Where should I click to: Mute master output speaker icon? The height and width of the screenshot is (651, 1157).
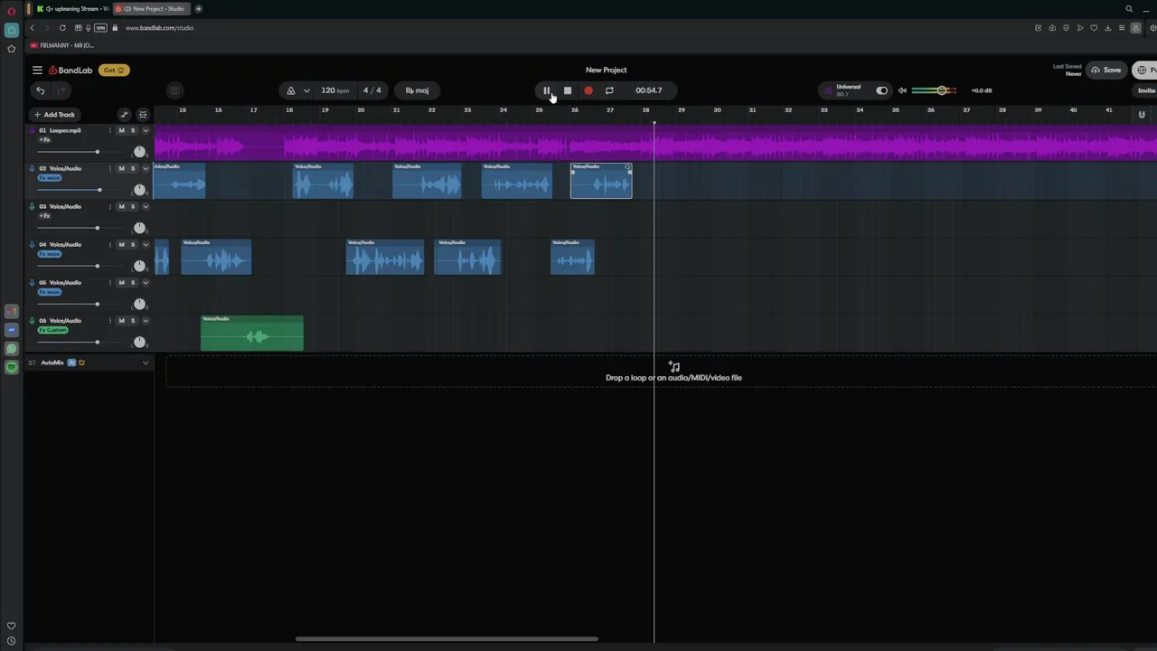pos(902,90)
